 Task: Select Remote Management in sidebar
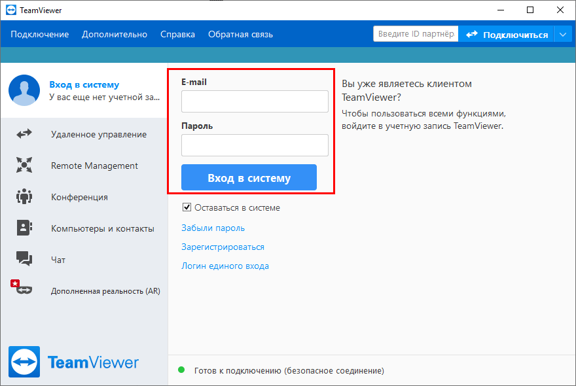84,166
